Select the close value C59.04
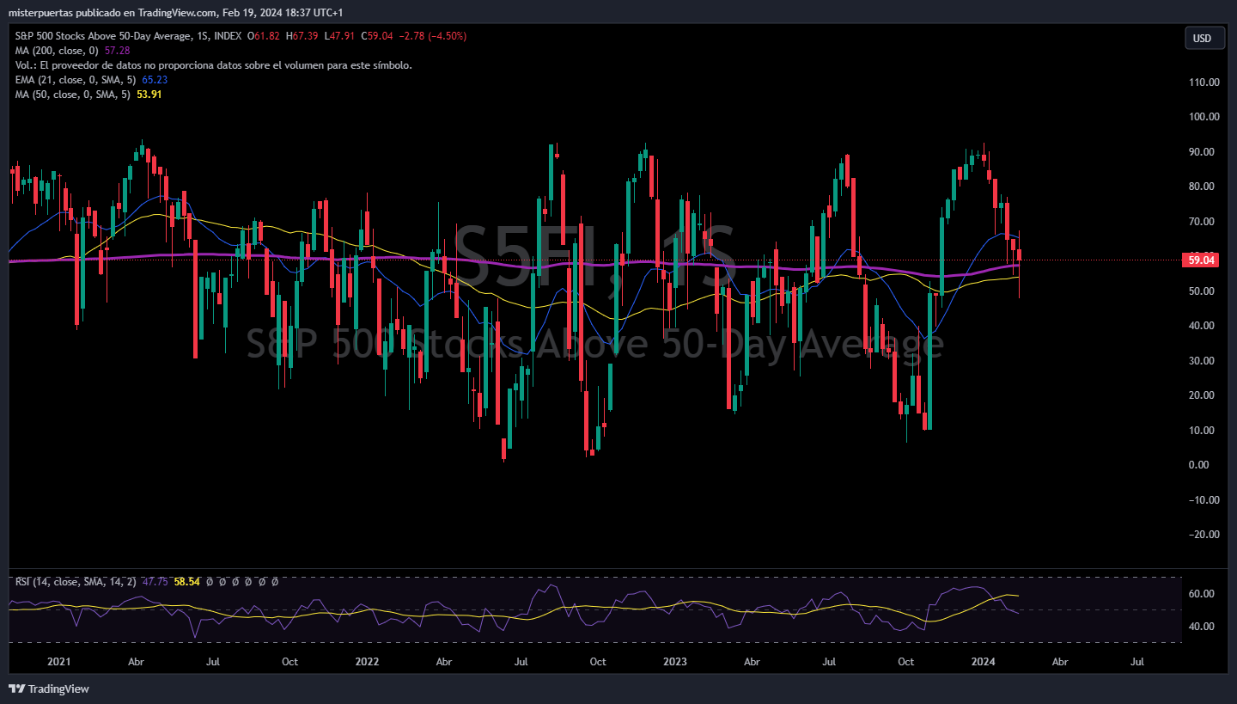The height and width of the screenshot is (704, 1237). click(377, 36)
